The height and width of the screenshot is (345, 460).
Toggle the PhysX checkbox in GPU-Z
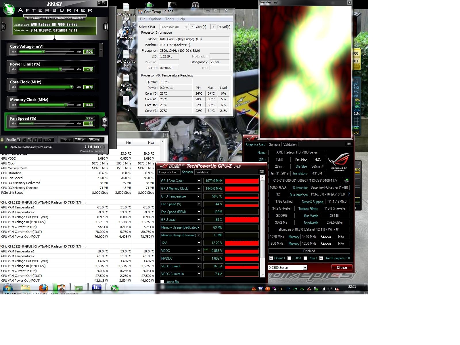click(x=305, y=258)
